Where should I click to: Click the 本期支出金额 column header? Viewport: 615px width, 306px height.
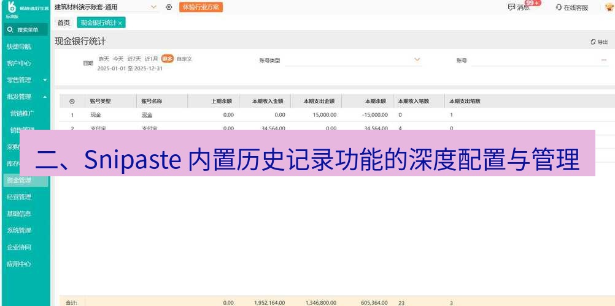point(319,102)
